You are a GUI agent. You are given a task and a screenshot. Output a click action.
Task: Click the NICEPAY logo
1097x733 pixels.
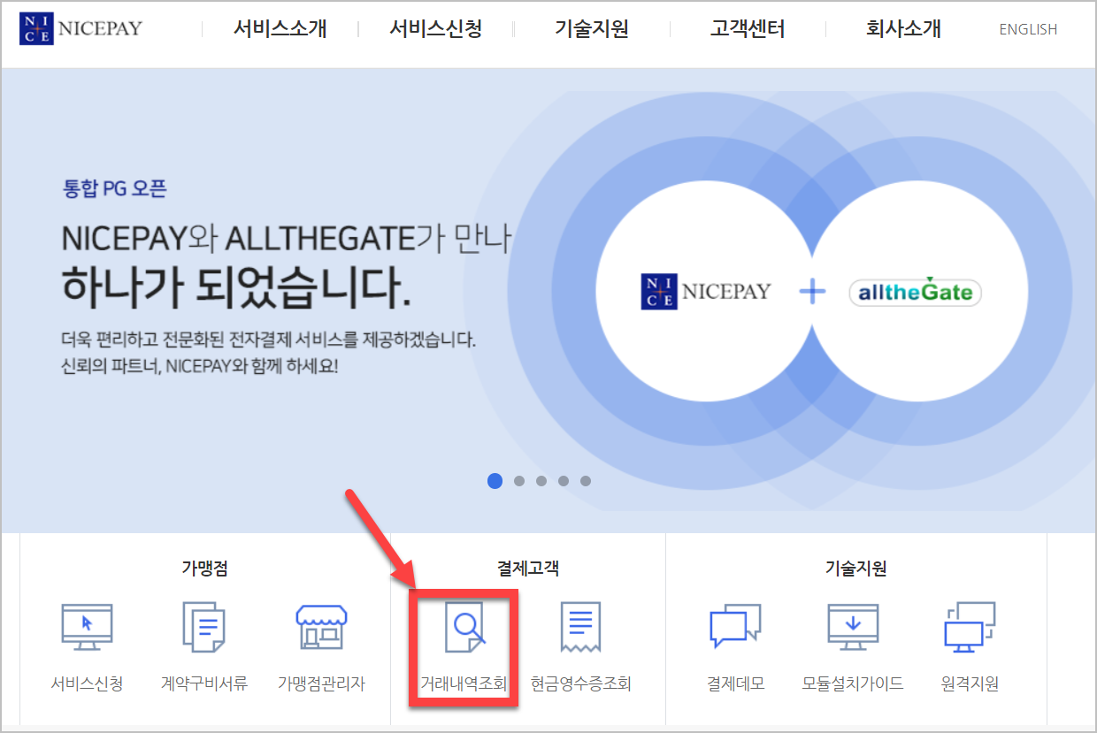pos(81,28)
